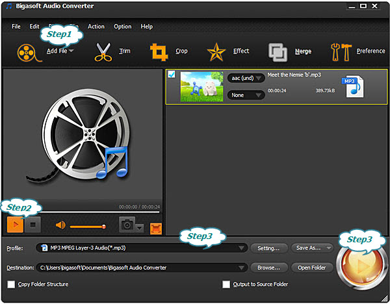Toggle full screen preview orange icon

click(x=156, y=229)
